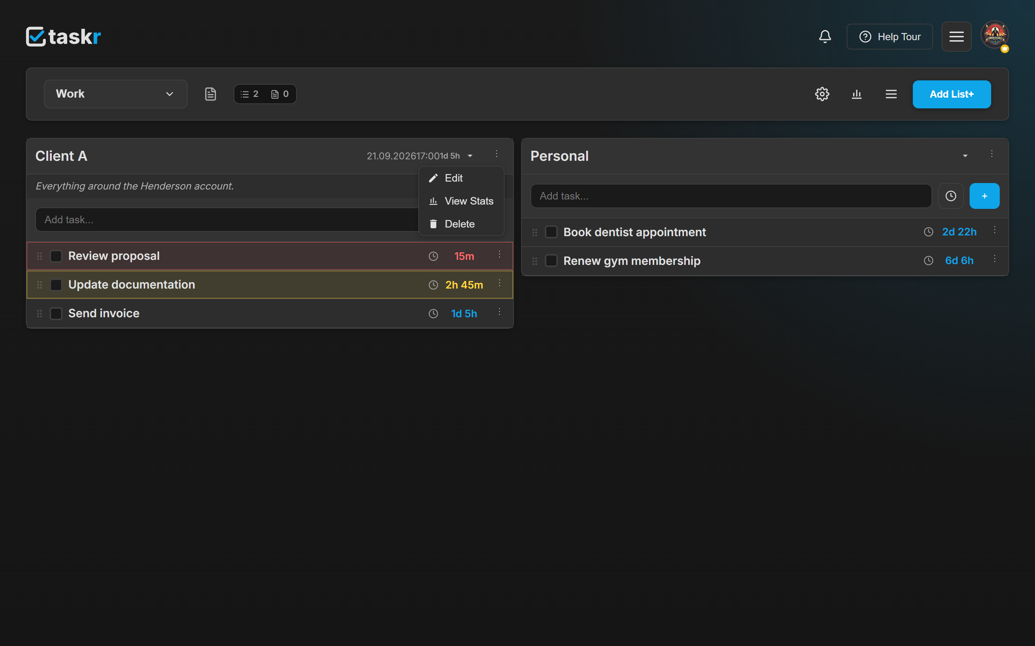Click the hamburger menu button in header
1035x646 pixels.
[x=956, y=37]
